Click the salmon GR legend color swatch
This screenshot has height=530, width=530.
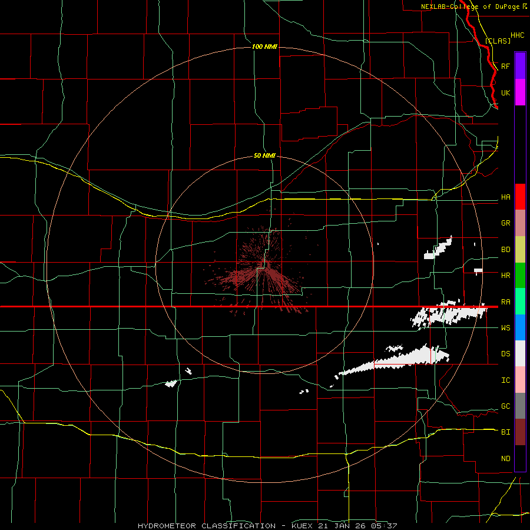(520, 223)
